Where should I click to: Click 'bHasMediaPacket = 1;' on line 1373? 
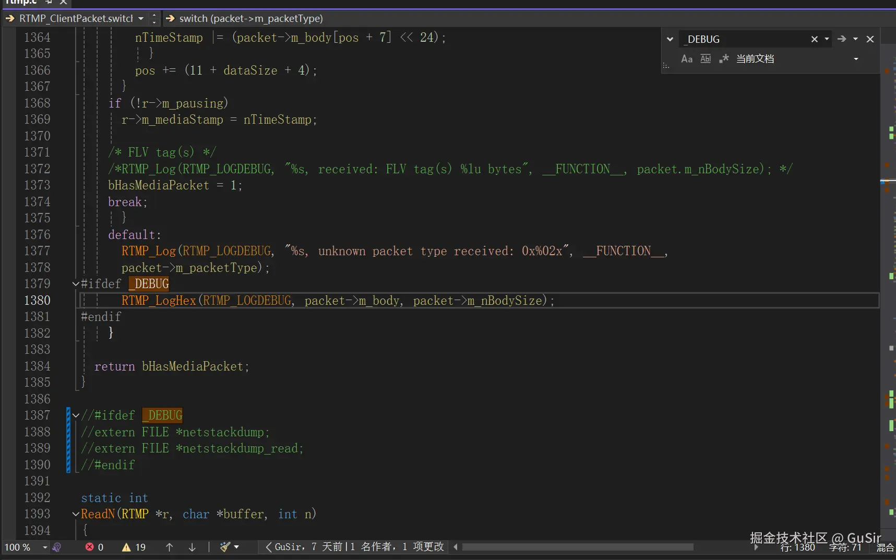[175, 185]
